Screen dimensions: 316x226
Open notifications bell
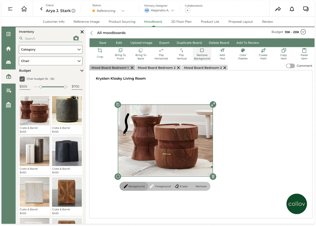292,9
